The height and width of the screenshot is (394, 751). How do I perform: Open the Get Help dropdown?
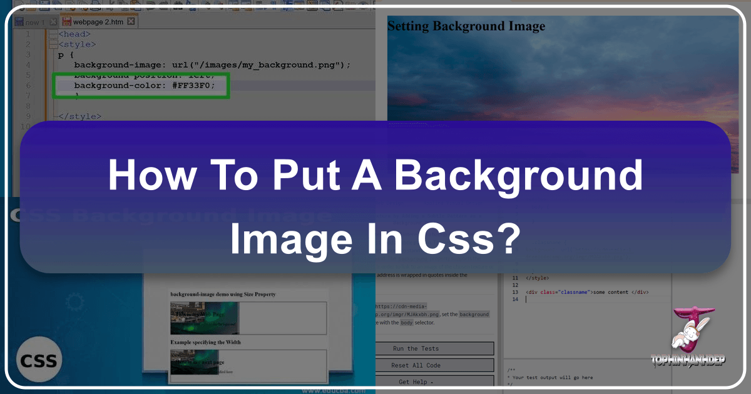[x=434, y=381]
